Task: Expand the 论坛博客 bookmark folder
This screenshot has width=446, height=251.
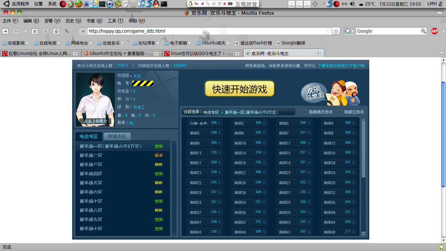Action: [x=146, y=43]
